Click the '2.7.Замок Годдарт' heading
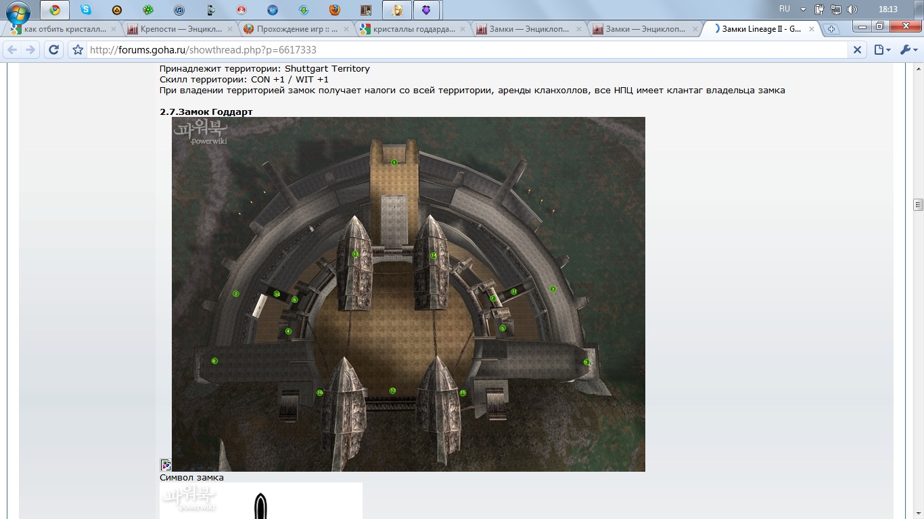The height and width of the screenshot is (519, 924). tap(206, 112)
